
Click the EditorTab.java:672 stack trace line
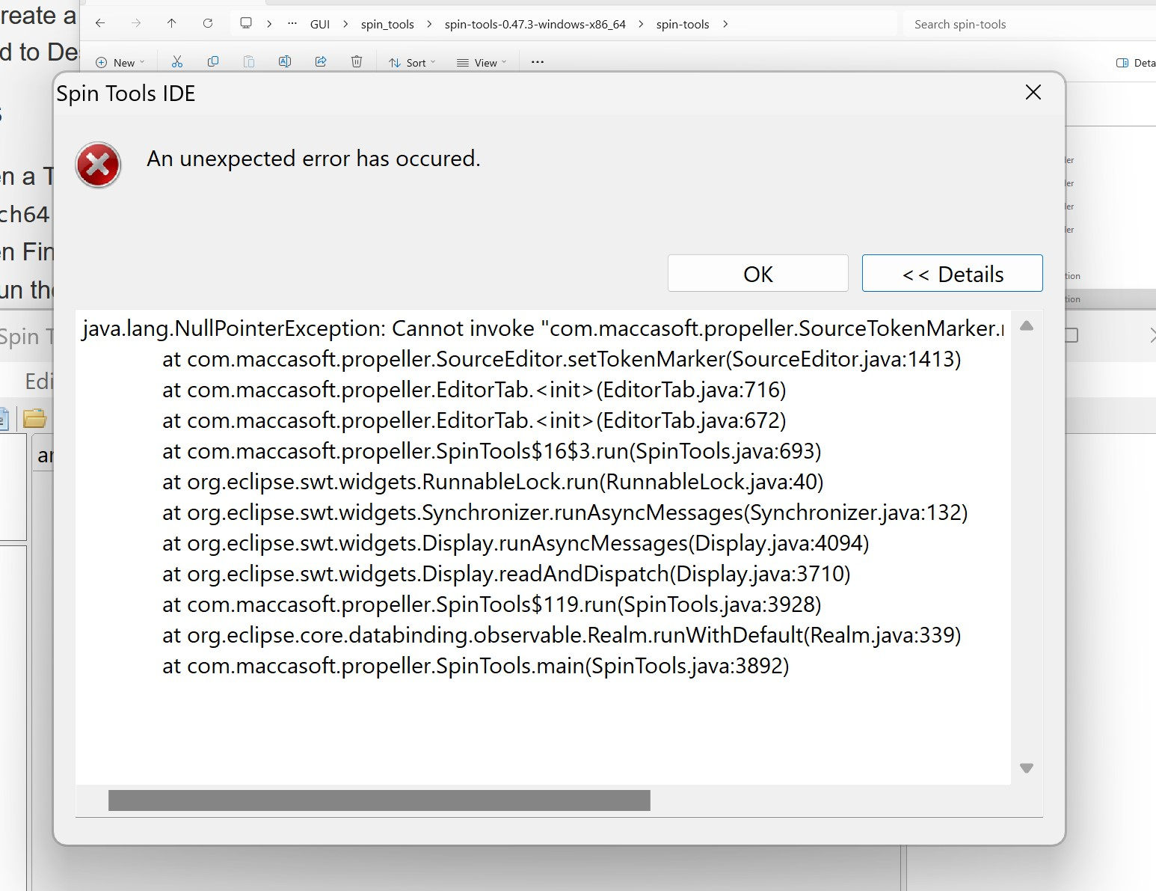474,420
